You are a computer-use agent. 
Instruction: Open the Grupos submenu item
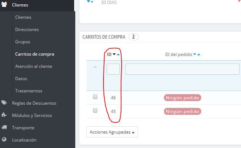22,42
